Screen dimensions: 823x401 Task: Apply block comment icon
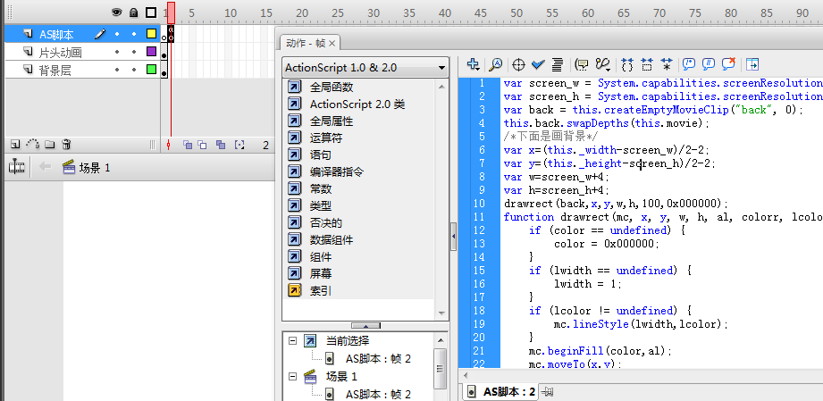(x=689, y=64)
